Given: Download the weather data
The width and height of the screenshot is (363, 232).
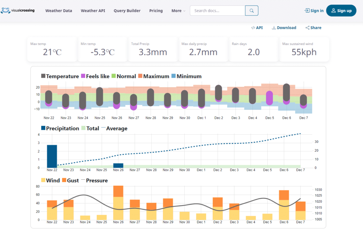Looking at the screenshot, I should (x=284, y=28).
